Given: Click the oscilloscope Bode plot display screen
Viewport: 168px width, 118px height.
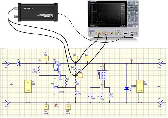Looking at the screenshot, I should pos(107,14).
